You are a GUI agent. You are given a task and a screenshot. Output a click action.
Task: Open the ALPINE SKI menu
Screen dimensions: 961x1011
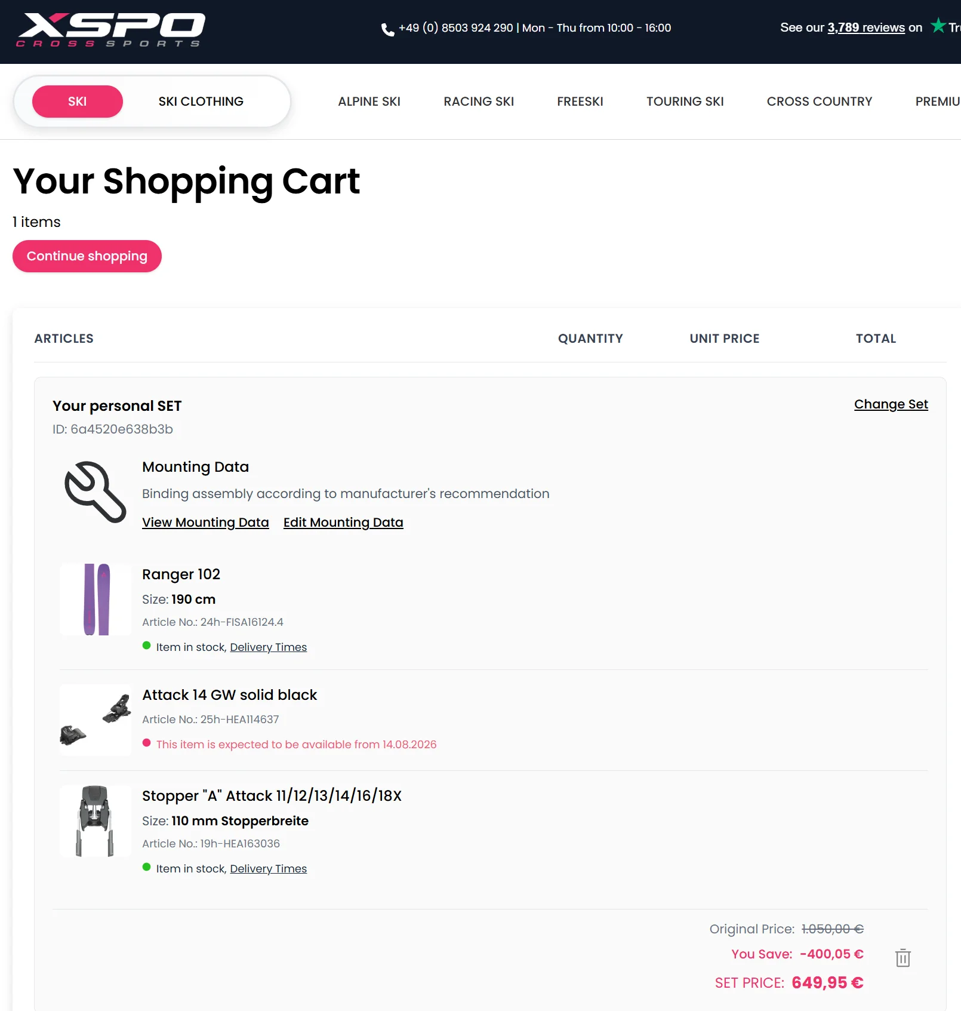tap(369, 102)
